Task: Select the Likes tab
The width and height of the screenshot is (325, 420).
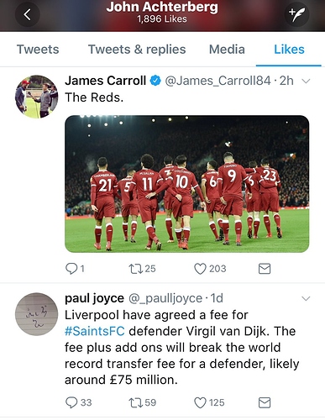Action: pyautogui.click(x=289, y=50)
